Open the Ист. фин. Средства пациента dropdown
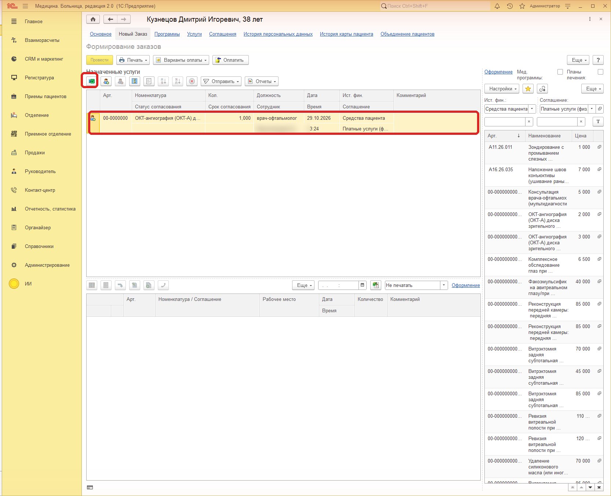The width and height of the screenshot is (611, 496). (532, 109)
